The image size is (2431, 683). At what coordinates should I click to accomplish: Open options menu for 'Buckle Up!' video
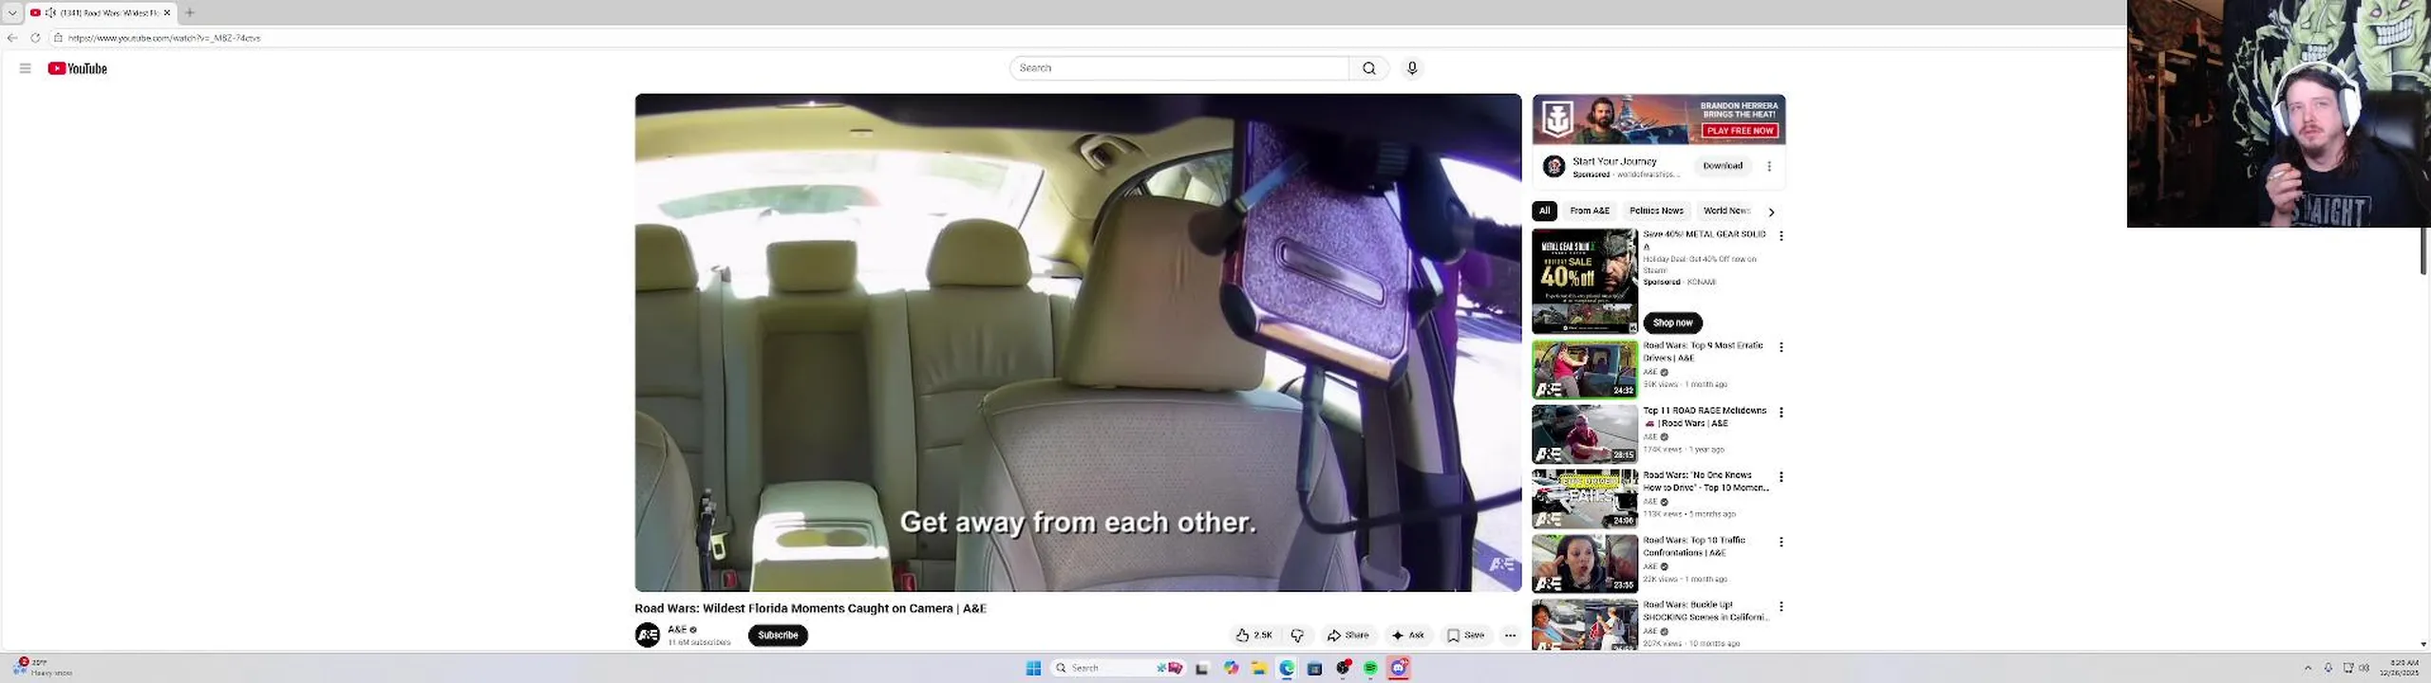pyautogui.click(x=1781, y=606)
